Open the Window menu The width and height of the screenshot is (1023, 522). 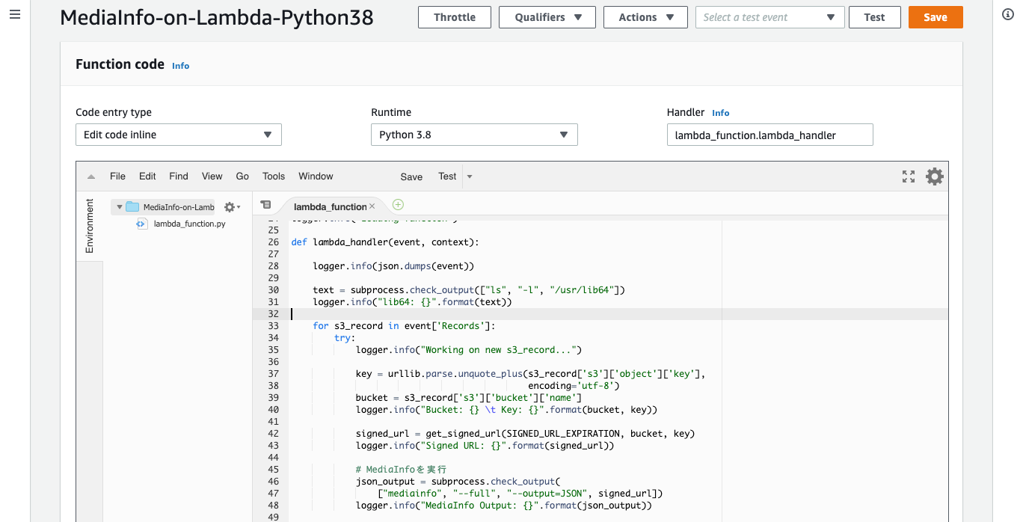point(315,176)
